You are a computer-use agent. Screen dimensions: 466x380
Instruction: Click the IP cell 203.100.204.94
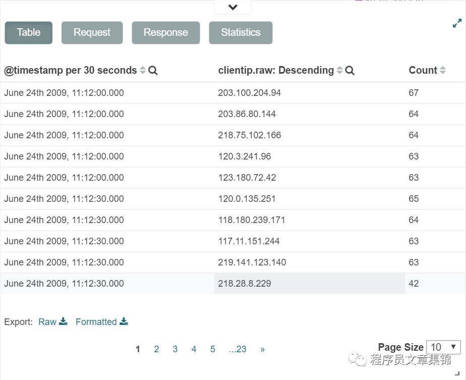click(250, 93)
